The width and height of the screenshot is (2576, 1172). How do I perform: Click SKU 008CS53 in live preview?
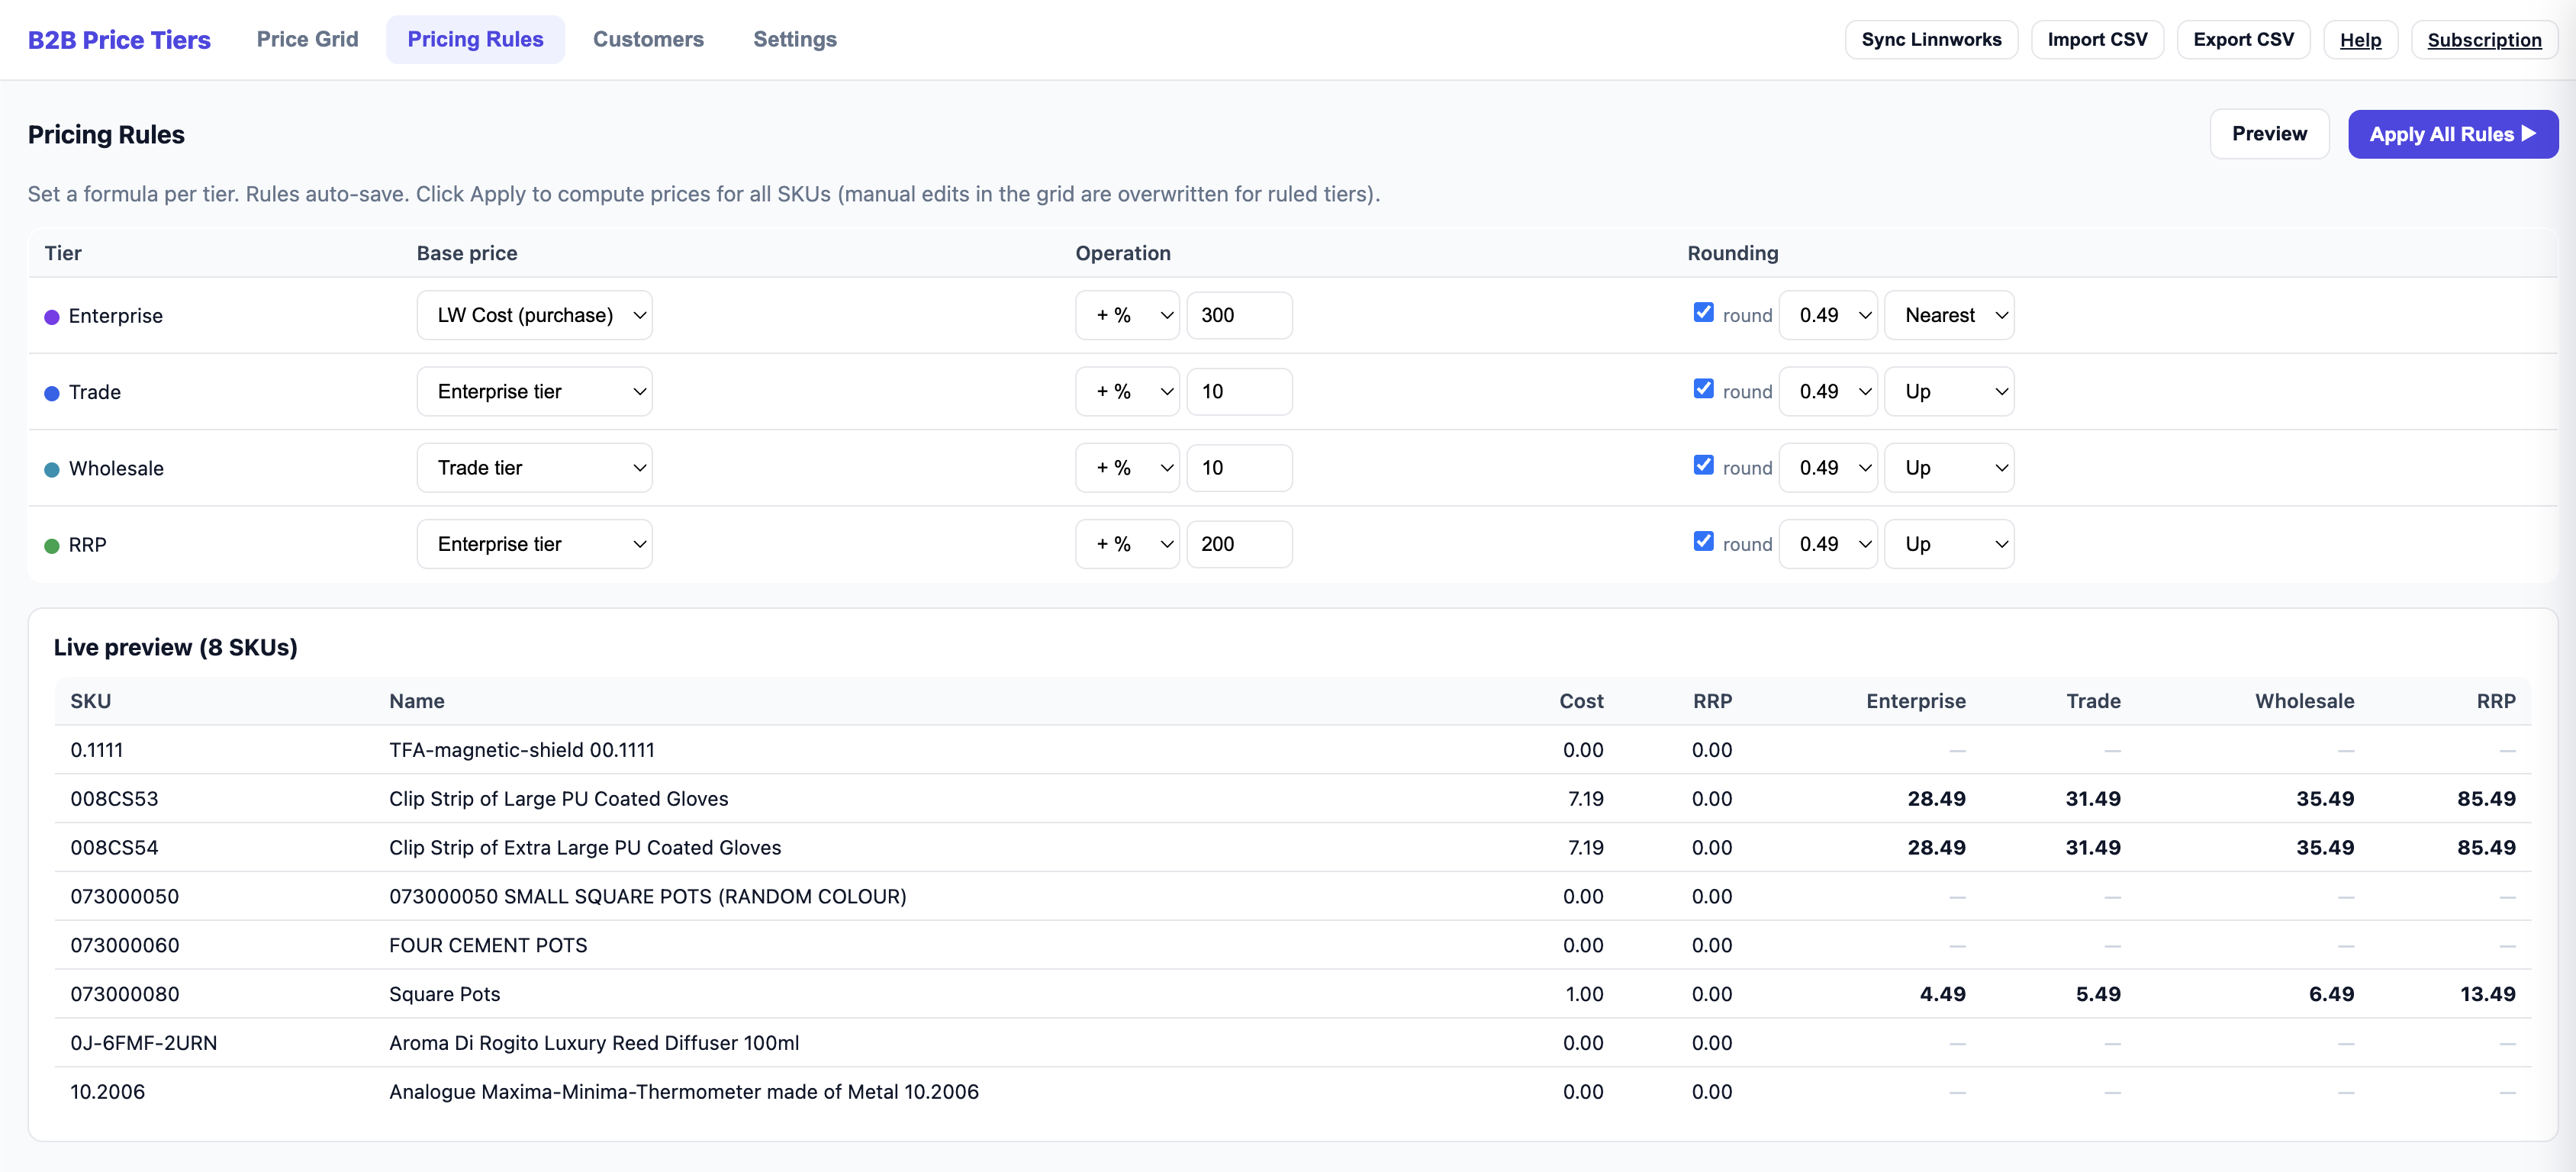[114, 799]
